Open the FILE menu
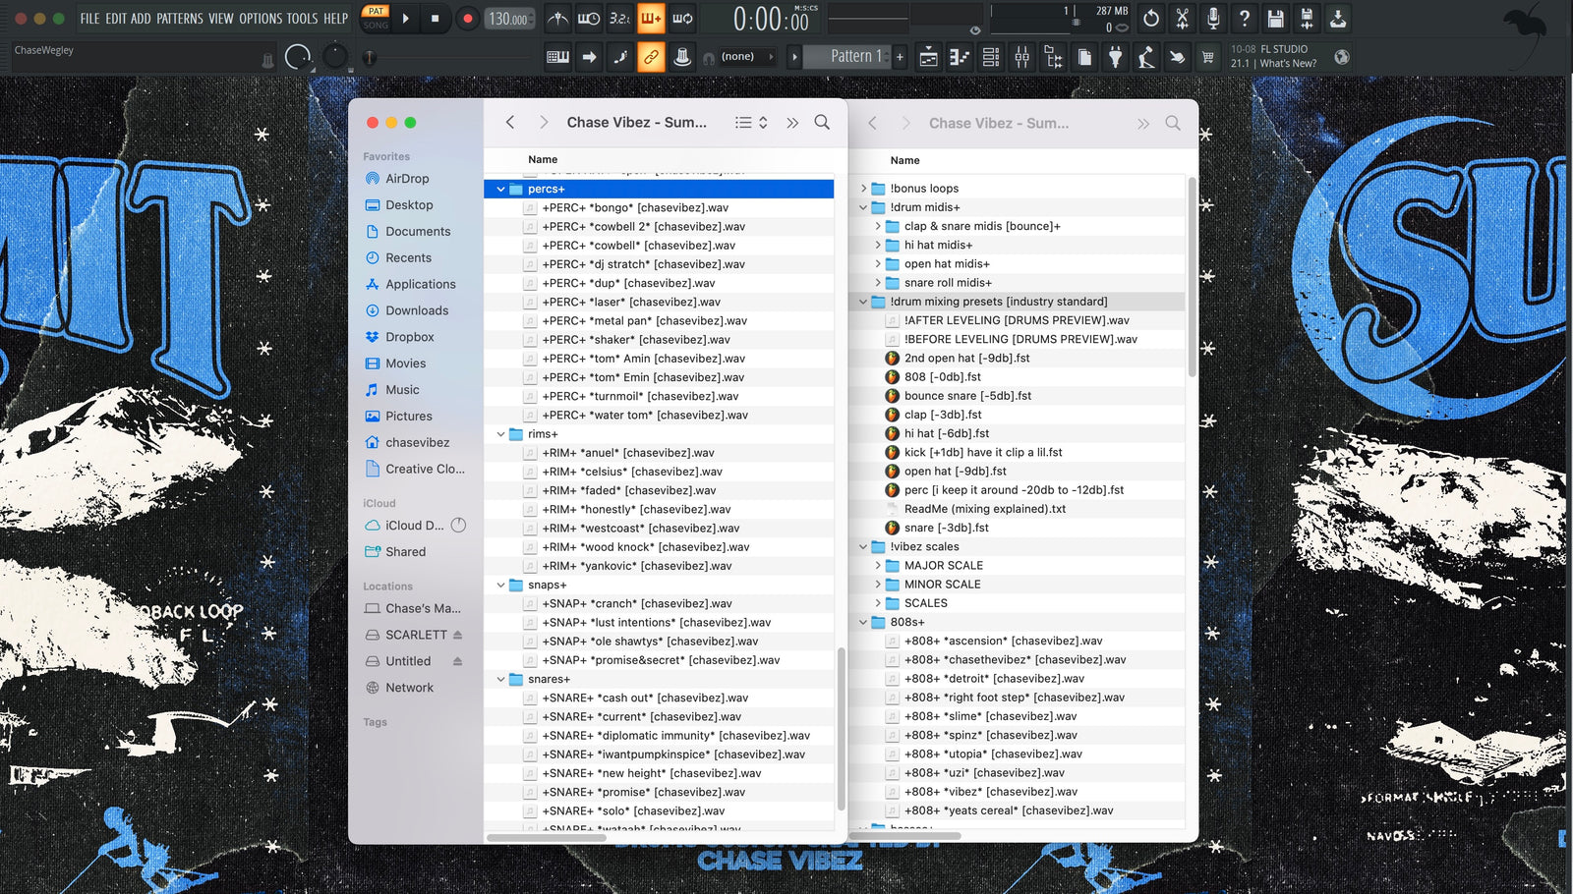 [x=89, y=19]
